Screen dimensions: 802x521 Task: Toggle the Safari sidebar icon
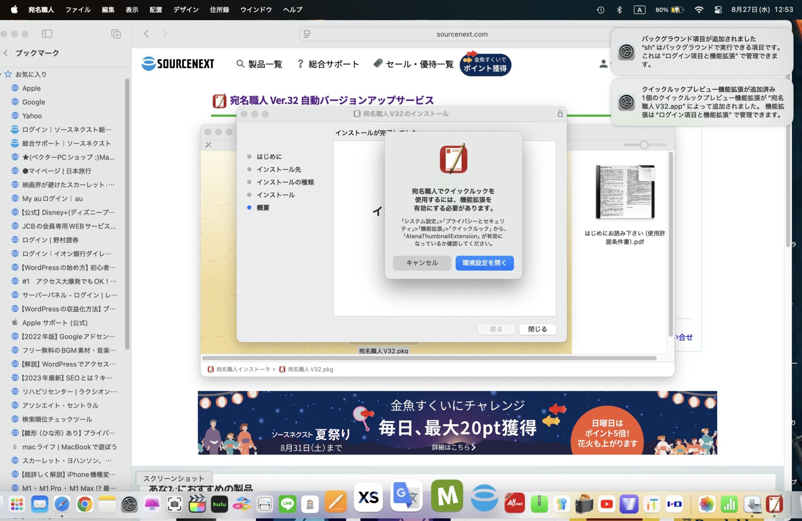47,34
